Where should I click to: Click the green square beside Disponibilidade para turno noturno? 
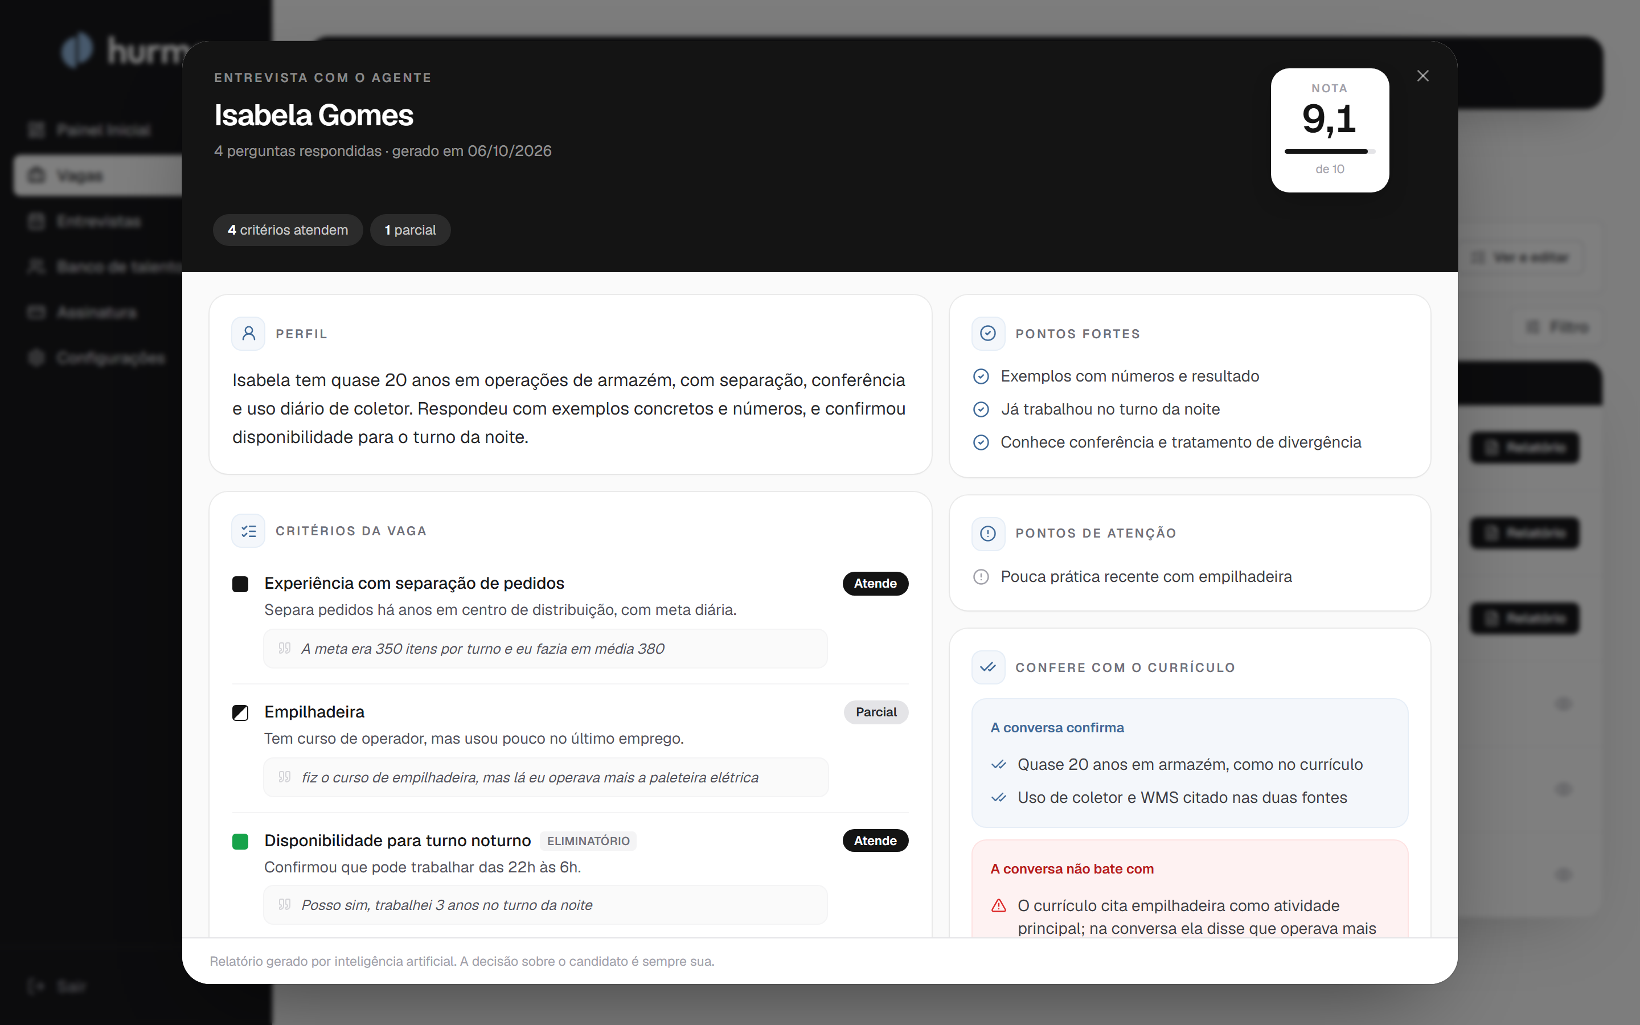(240, 841)
